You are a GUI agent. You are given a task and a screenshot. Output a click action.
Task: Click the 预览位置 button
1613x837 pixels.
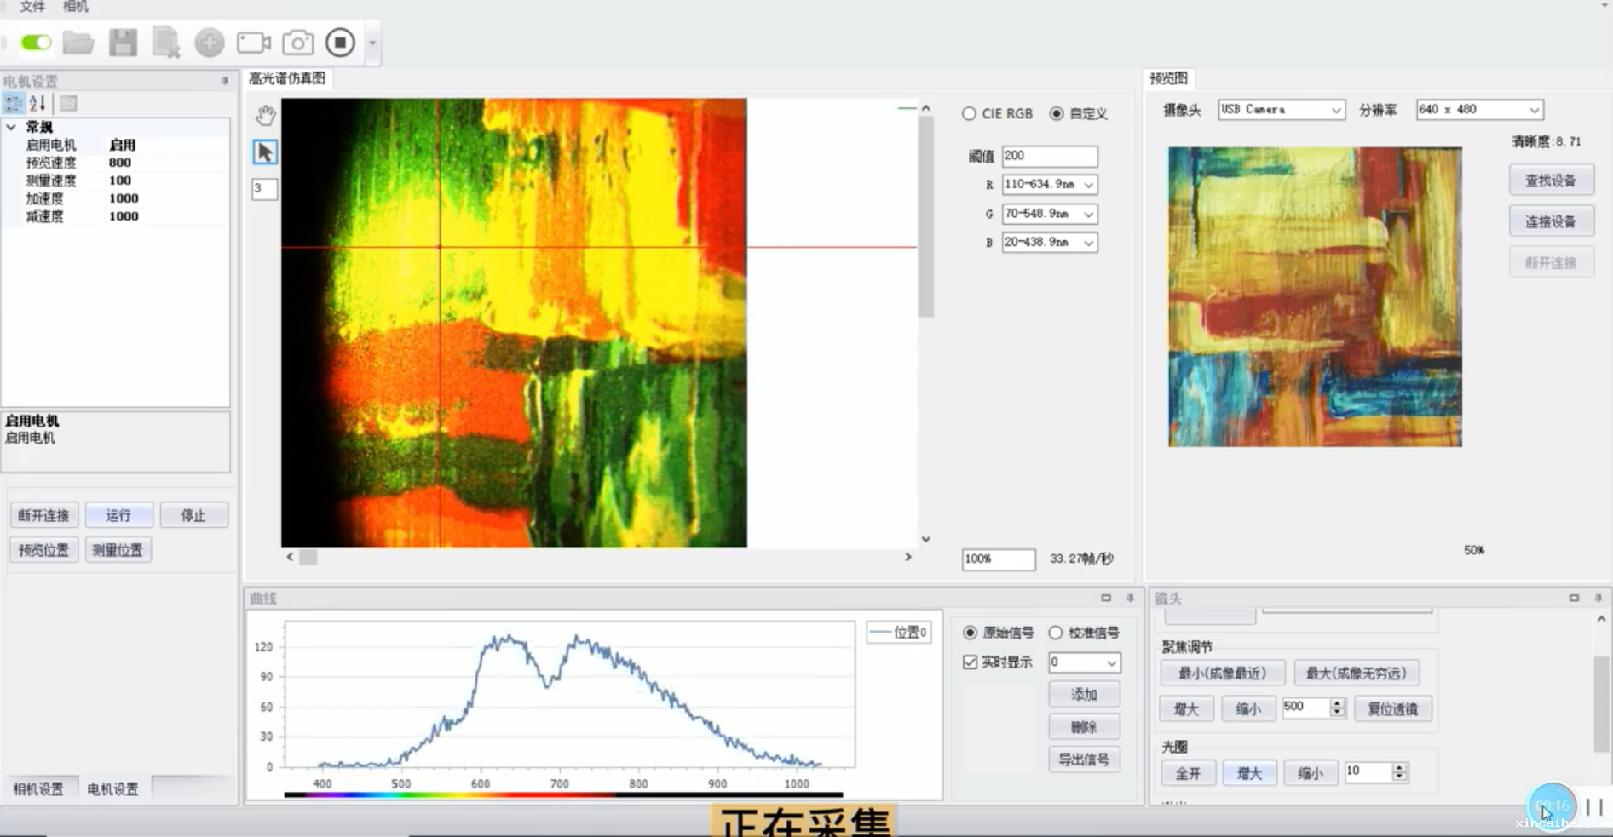coord(43,550)
